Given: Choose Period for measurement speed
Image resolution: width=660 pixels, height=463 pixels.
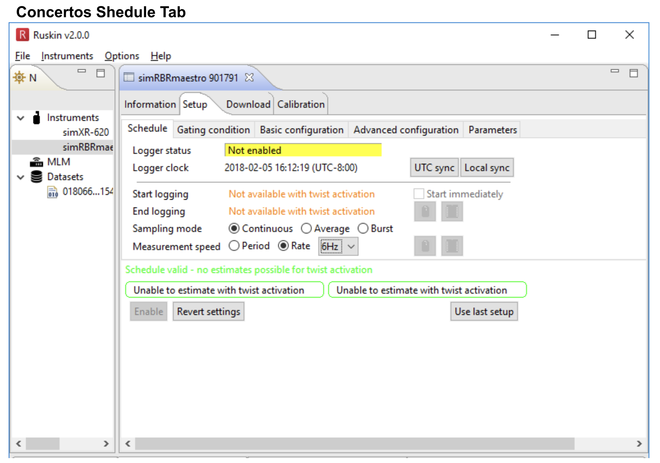Looking at the screenshot, I should [x=234, y=246].
